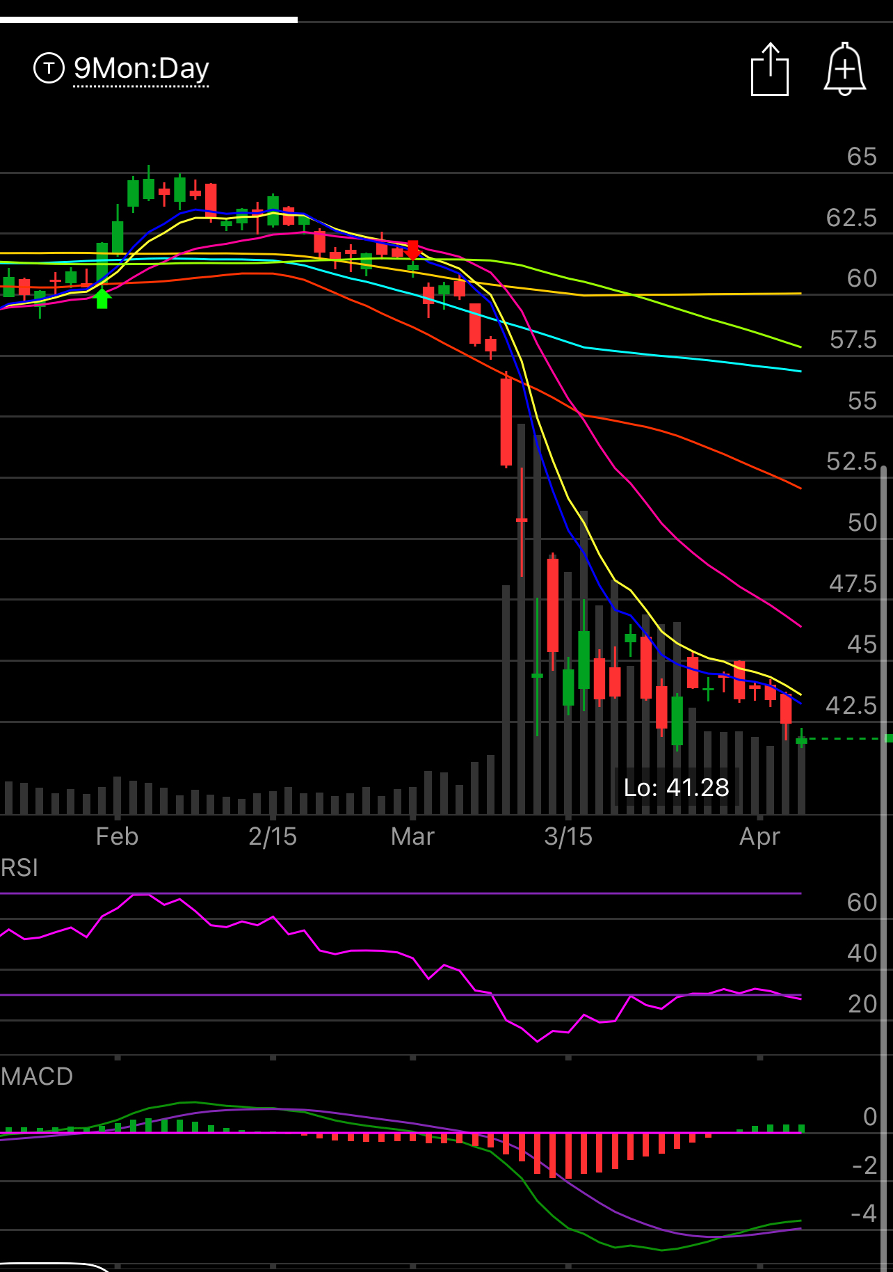This screenshot has width=893, height=1272.
Task: Tap the green current price marker on axis
Action: click(x=888, y=738)
